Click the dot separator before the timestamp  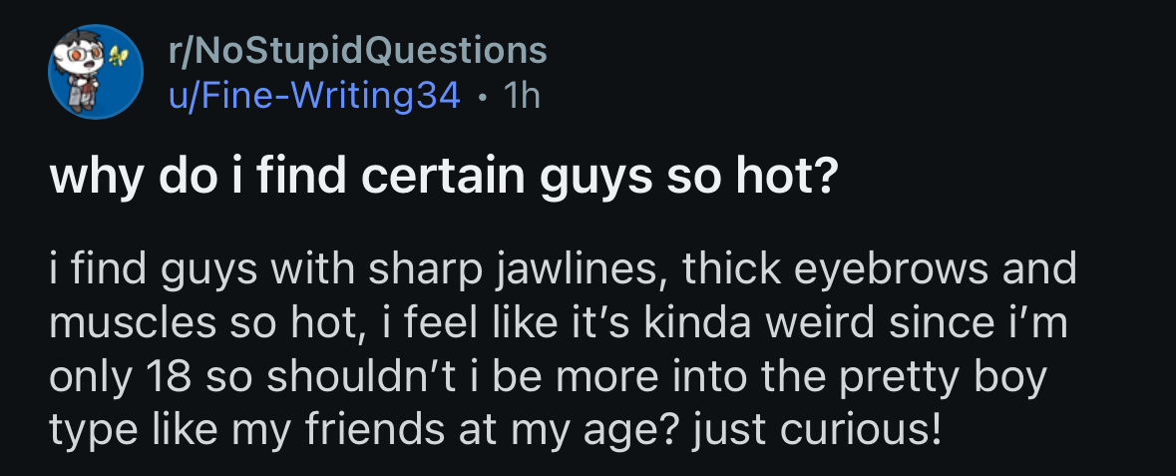(483, 96)
